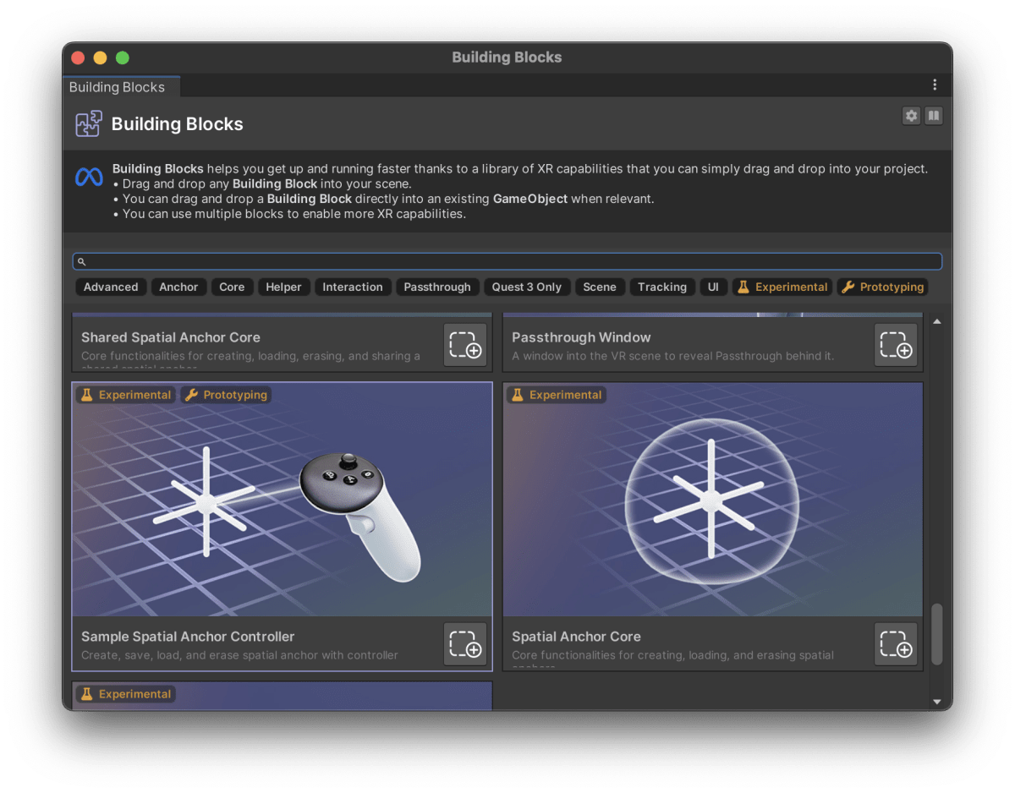Screen dimensions: 1015x793
Task: Add Shared Spatial Anchor Core block
Action: (465, 344)
